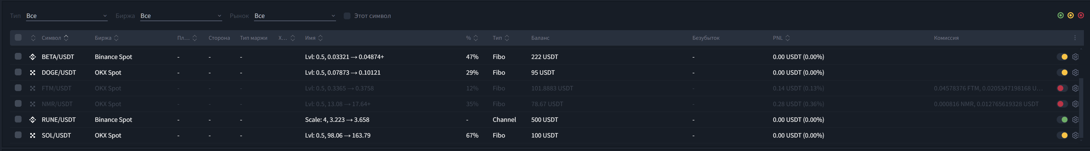Click the yellow circle icon at top right
Screen dimensions: 1090x151
tap(1070, 16)
